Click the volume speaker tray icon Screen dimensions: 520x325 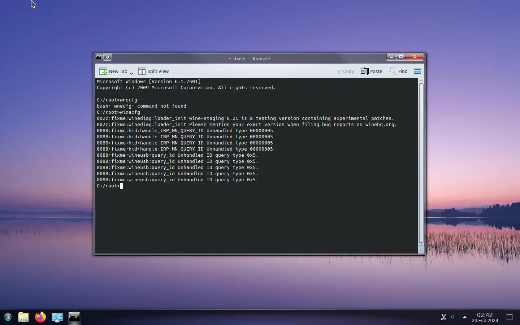453,317
